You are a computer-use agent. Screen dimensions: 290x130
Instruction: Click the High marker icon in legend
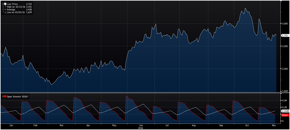point(5,7)
